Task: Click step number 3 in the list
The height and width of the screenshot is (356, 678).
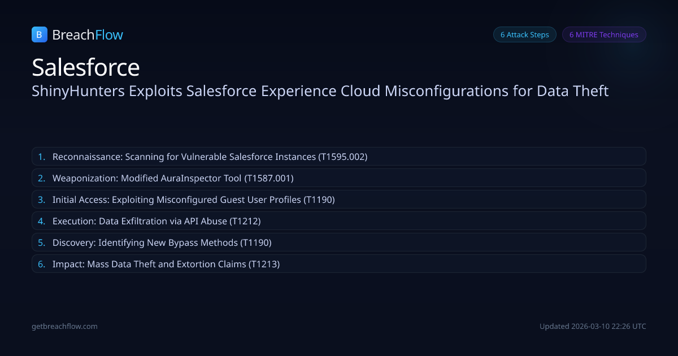Action: (41, 199)
